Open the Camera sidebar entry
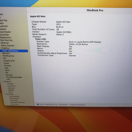 pos(3,29)
